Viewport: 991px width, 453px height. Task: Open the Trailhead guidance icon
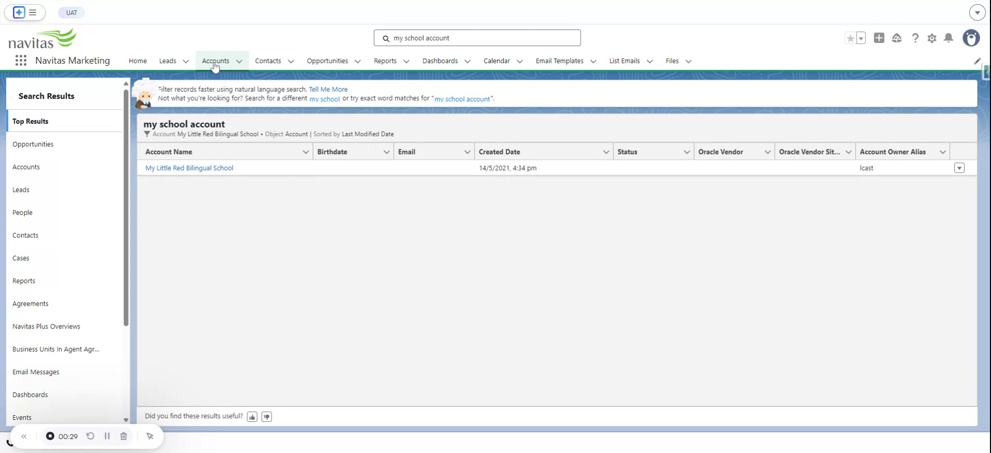click(x=897, y=38)
